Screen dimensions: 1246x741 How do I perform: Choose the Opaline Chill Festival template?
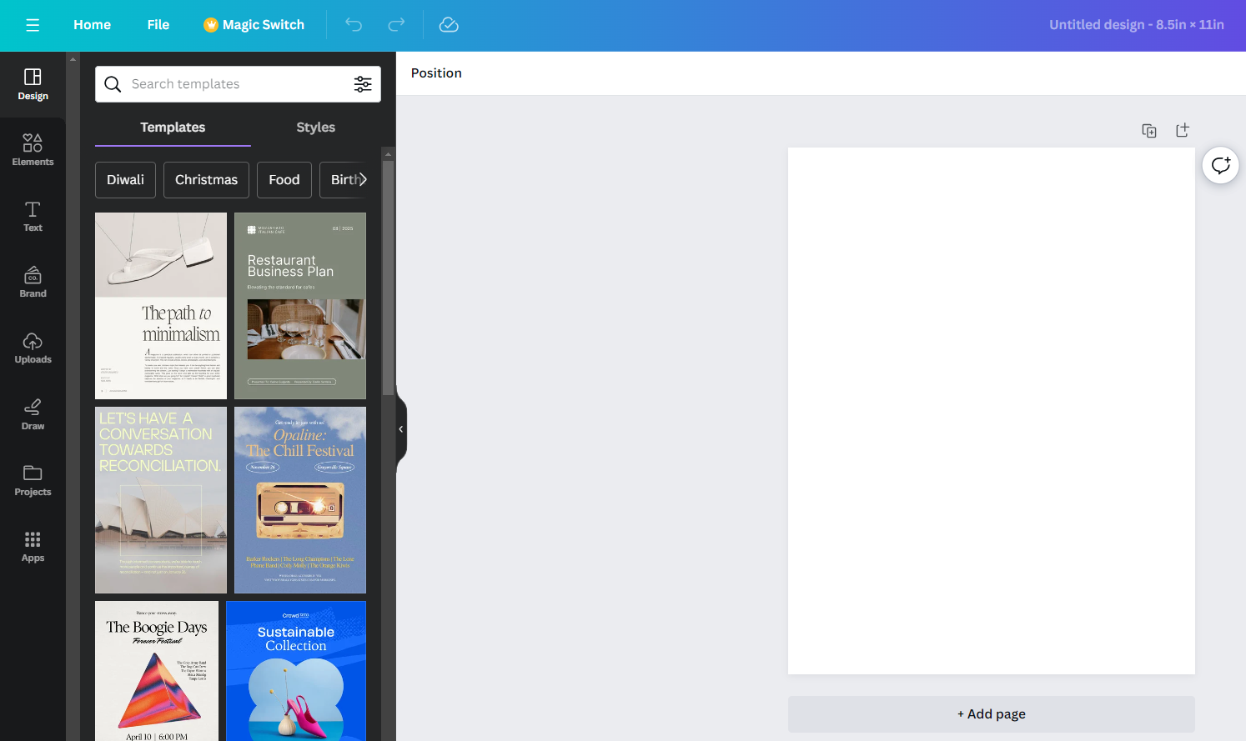coord(300,500)
